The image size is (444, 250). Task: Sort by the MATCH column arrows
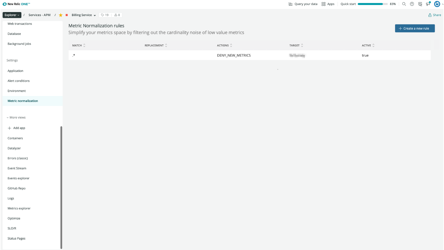(84, 45)
